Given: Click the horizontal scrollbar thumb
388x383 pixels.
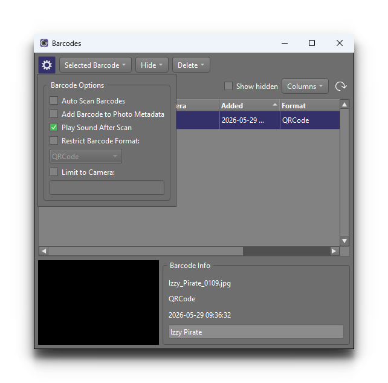Looking at the screenshot, I should pos(146,251).
